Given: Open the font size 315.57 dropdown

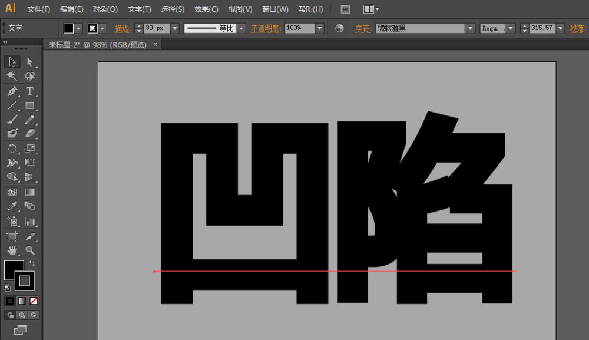Looking at the screenshot, I should (561, 28).
